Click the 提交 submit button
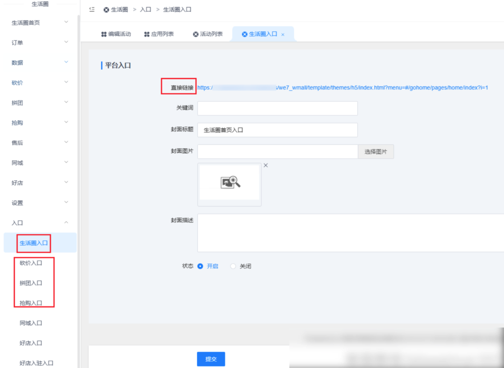The width and height of the screenshot is (504, 368). pos(211,359)
